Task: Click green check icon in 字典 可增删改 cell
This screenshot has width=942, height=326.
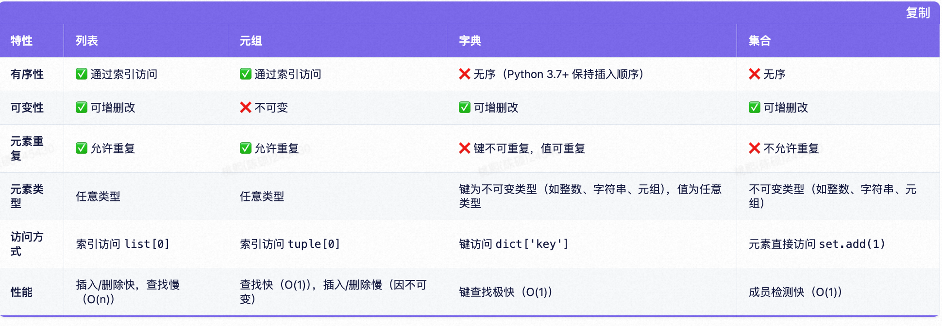Action: coord(465,108)
